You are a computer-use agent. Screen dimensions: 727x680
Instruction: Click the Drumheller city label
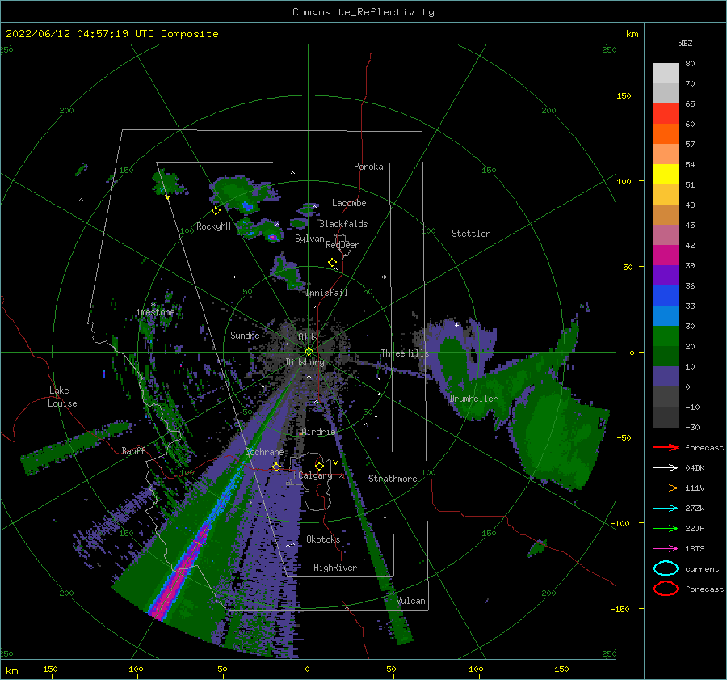click(473, 399)
